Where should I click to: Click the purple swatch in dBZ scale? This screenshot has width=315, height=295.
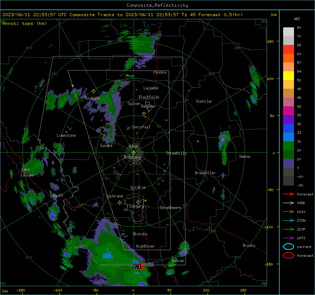(x=288, y=120)
